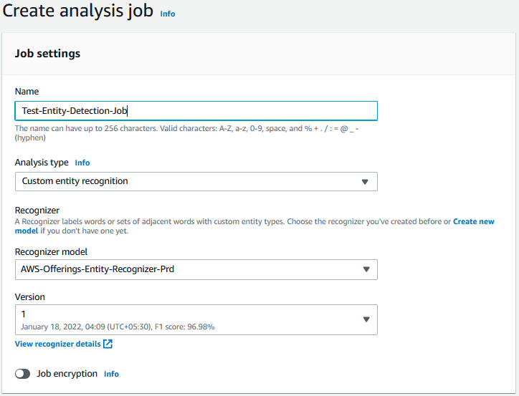Click the Version dropdown arrow icon
Screen dimensions: 519x396
pos(366,320)
